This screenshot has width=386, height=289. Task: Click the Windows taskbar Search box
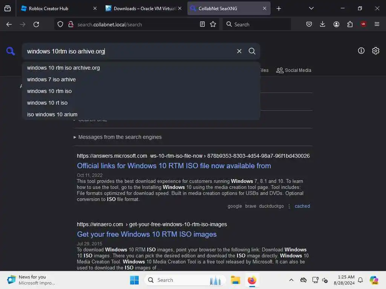pos(185,280)
